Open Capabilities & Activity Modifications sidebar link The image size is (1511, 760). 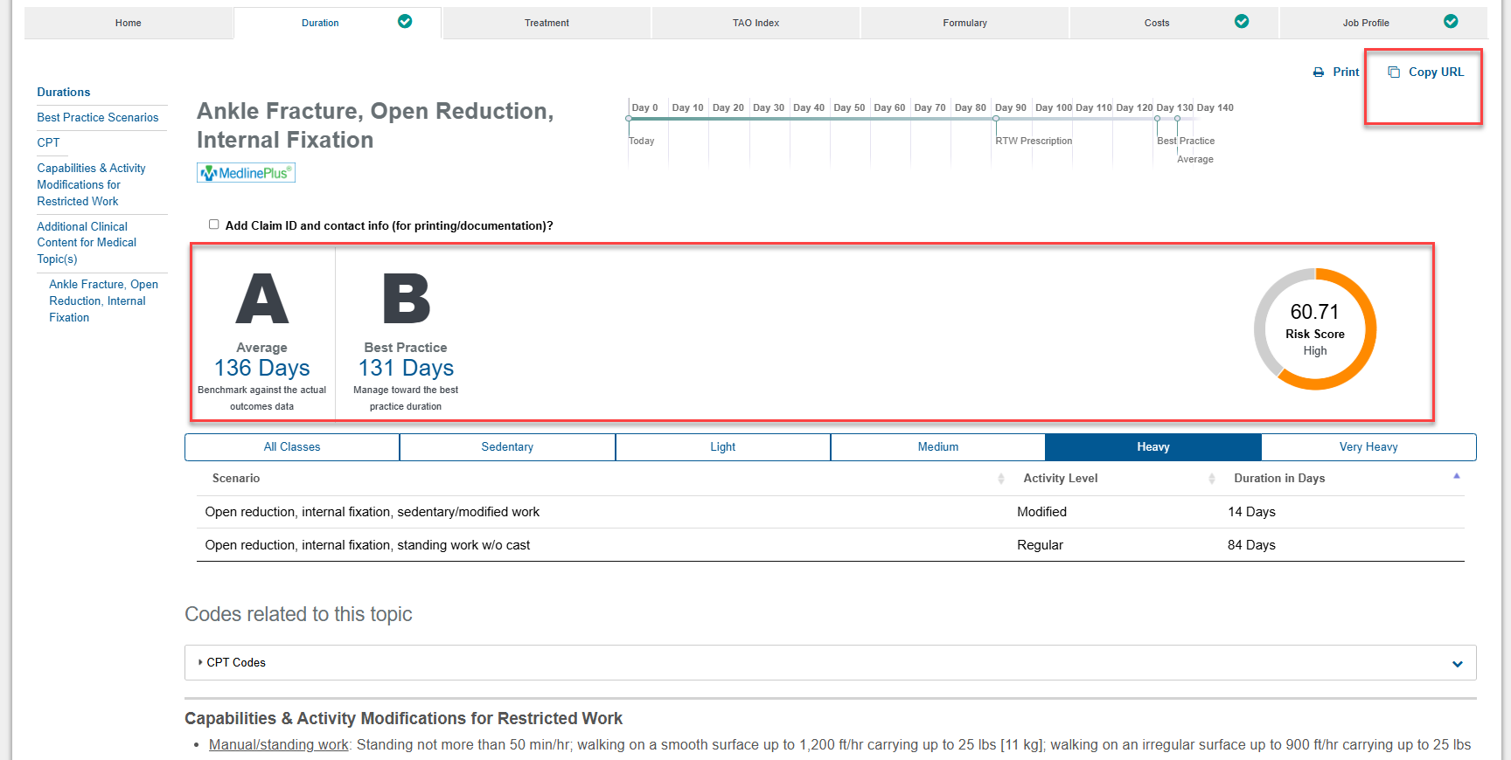click(x=91, y=184)
